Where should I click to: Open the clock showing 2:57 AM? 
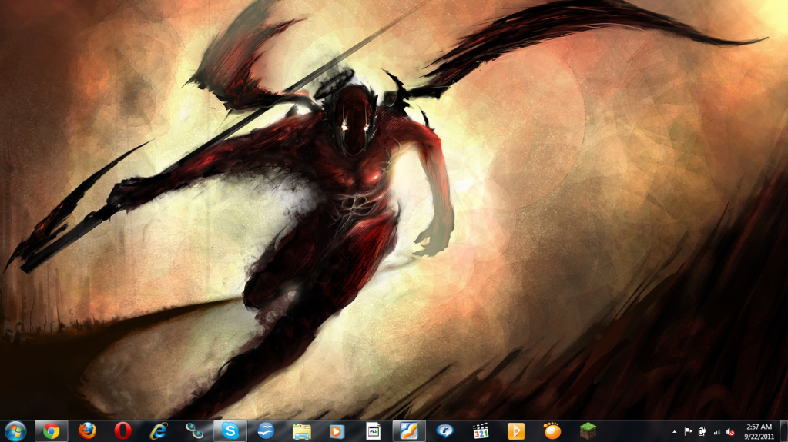tap(759, 431)
